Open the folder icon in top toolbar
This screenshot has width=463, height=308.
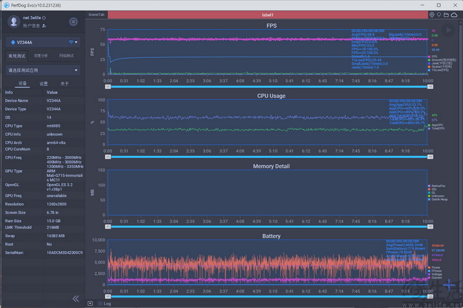point(446,15)
